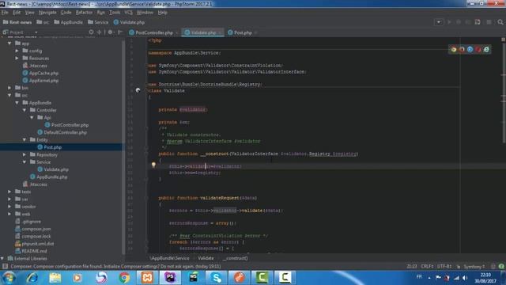Collapse the AppBundle folder
The width and height of the screenshot is (506, 285).
coord(17,103)
